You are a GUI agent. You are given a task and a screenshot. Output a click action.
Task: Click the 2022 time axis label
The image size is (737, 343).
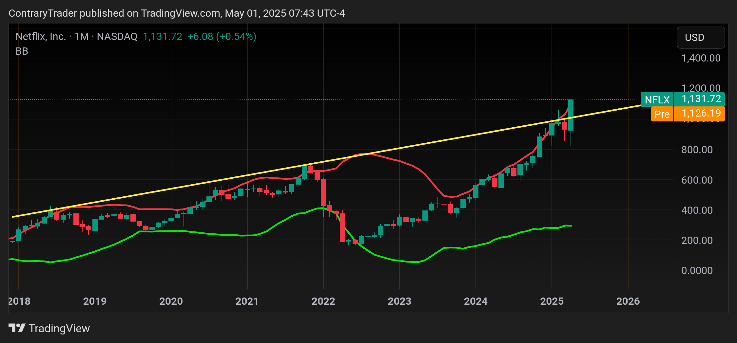[x=323, y=301]
